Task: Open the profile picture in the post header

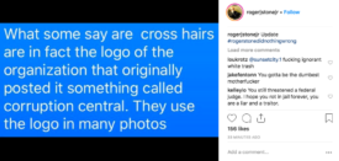Action: tap(235, 12)
